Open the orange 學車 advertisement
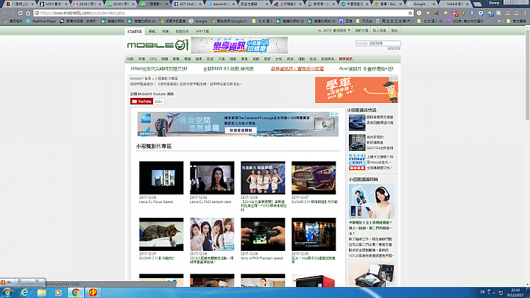 pyautogui.click(x=355, y=91)
